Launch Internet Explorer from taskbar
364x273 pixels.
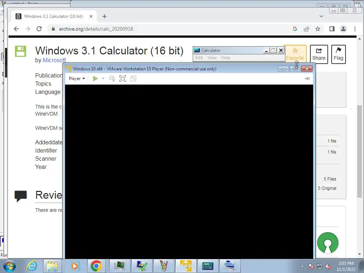pyautogui.click(x=32, y=266)
